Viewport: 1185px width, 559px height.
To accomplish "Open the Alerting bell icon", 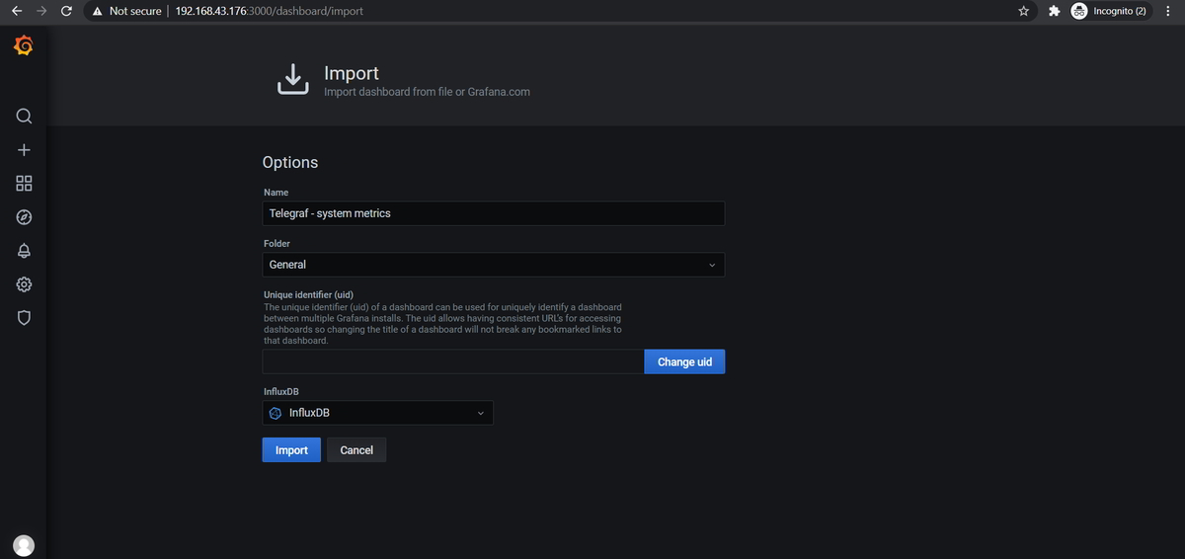I will pyautogui.click(x=24, y=251).
